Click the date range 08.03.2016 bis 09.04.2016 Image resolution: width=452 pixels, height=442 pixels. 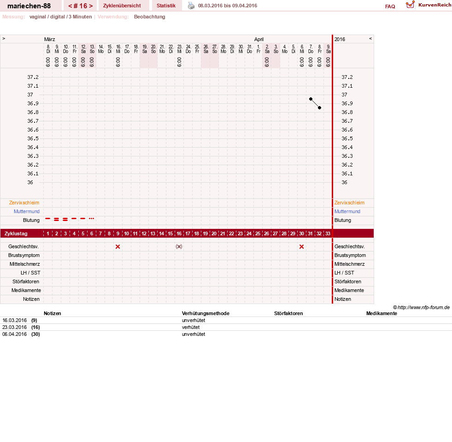point(228,6)
